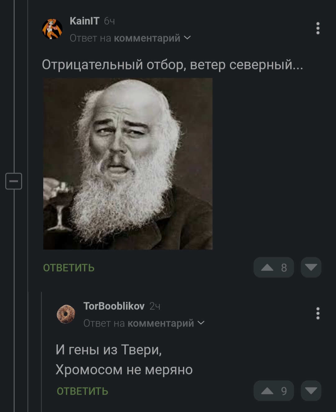This screenshot has width=336, height=412.
Task: Expand parent comment chevron under TorBooblikov
Action: (x=201, y=323)
